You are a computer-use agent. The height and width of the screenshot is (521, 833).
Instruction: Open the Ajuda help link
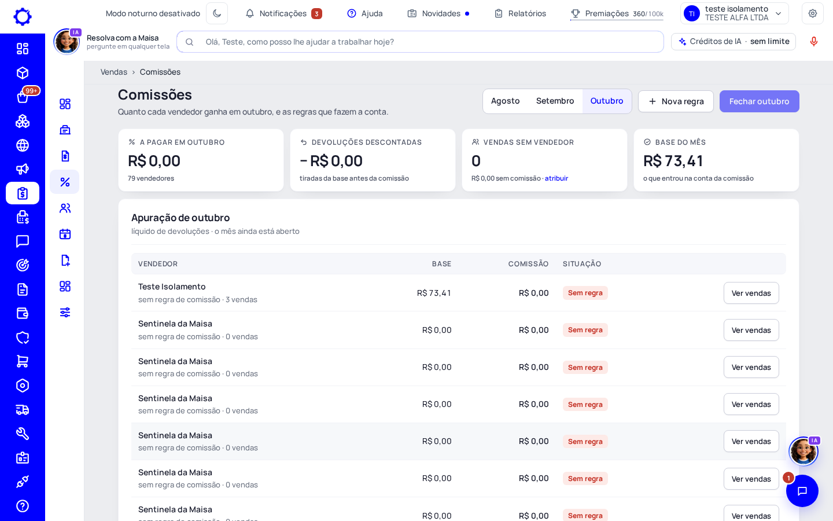click(365, 13)
